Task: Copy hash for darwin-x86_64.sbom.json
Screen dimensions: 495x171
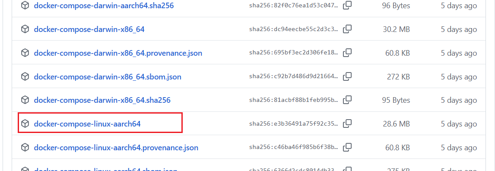Action: pos(347,76)
